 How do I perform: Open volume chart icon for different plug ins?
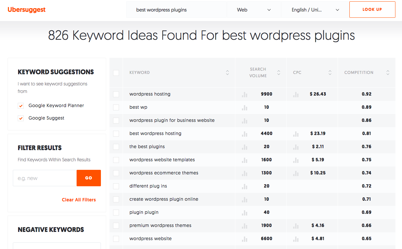(245, 186)
